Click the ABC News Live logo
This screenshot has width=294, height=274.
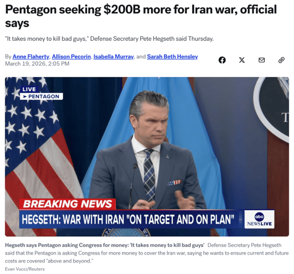tap(259, 219)
